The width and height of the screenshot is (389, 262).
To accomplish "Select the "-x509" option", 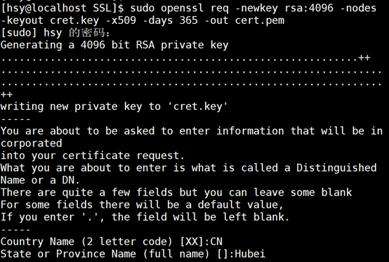I will (x=121, y=20).
